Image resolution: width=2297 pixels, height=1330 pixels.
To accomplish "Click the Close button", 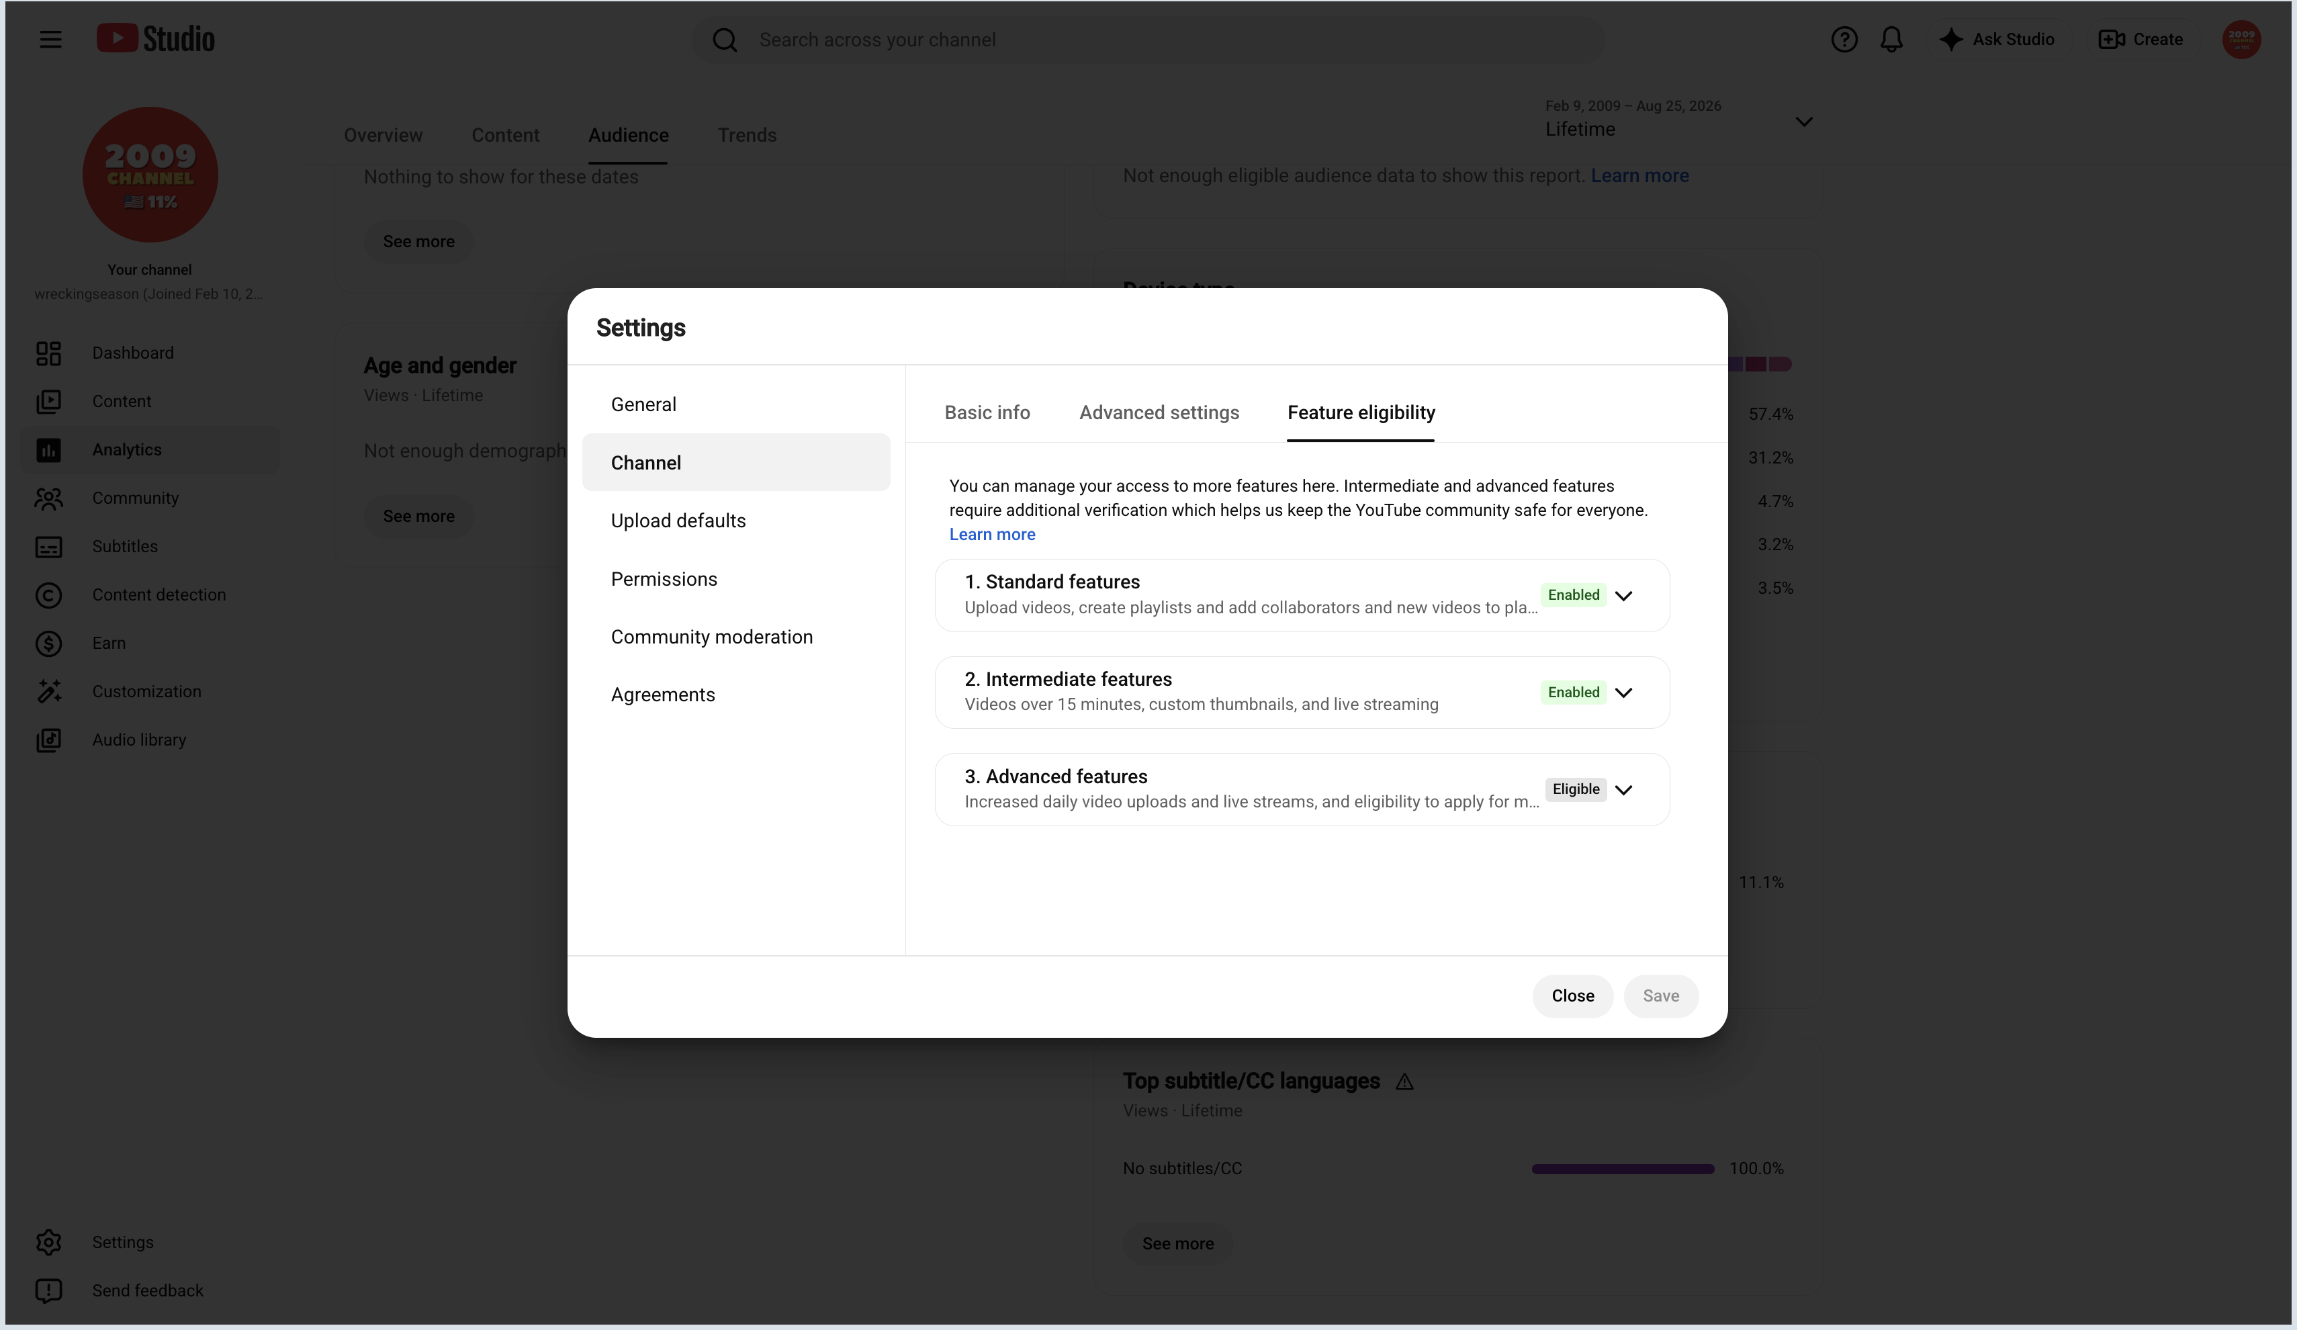I will (x=1572, y=995).
